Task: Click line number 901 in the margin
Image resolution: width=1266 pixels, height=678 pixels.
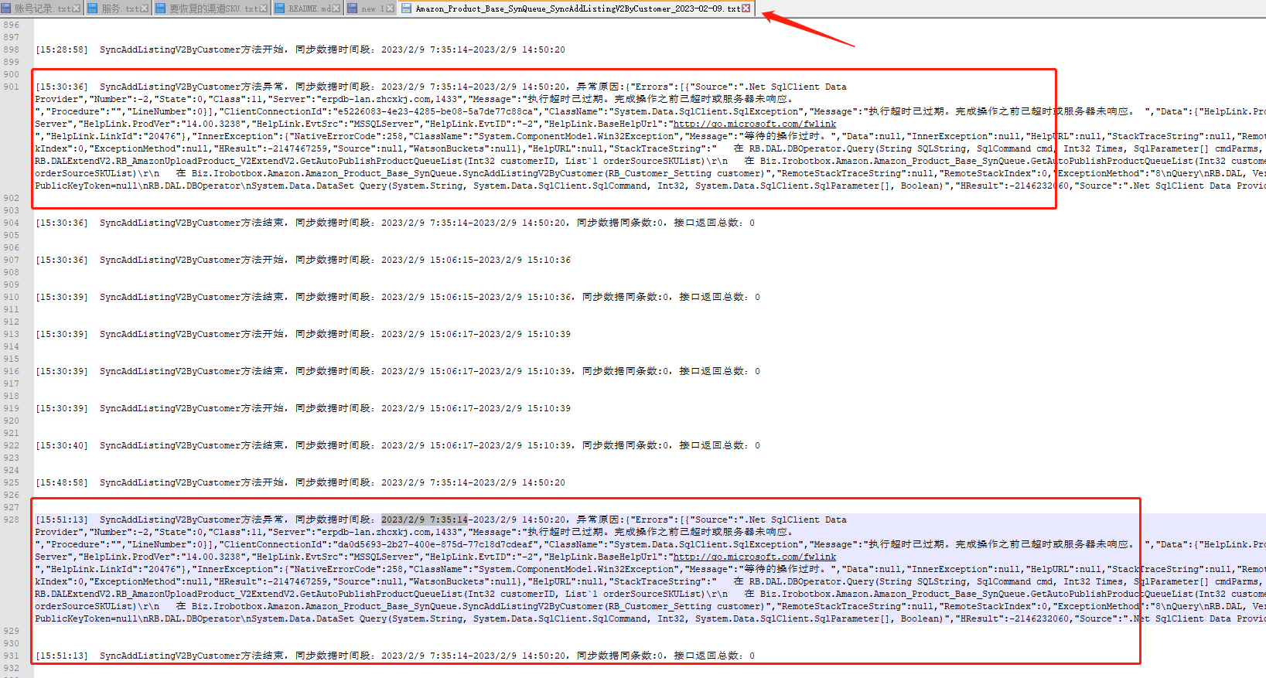Action: coord(12,87)
